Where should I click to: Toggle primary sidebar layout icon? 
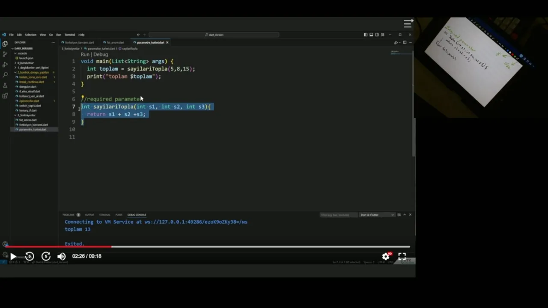(366, 35)
